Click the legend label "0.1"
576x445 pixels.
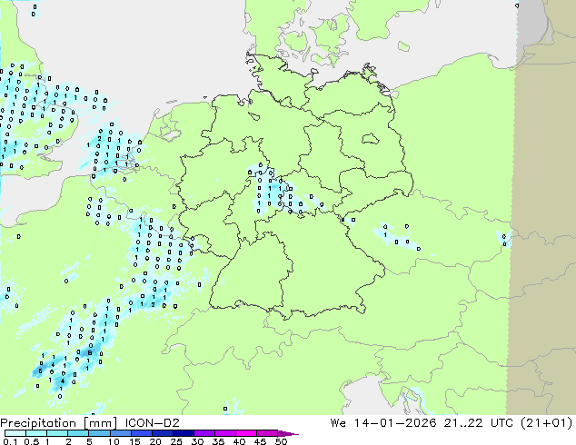click(x=10, y=441)
